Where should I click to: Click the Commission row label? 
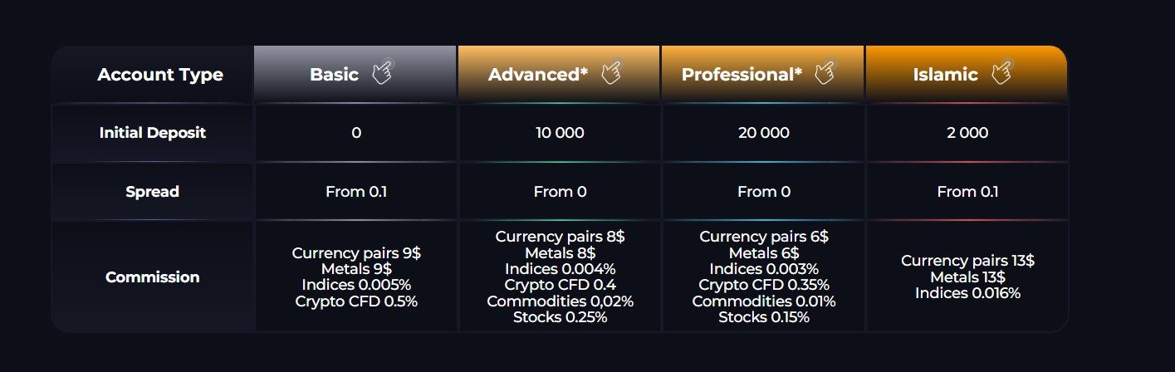pos(153,277)
